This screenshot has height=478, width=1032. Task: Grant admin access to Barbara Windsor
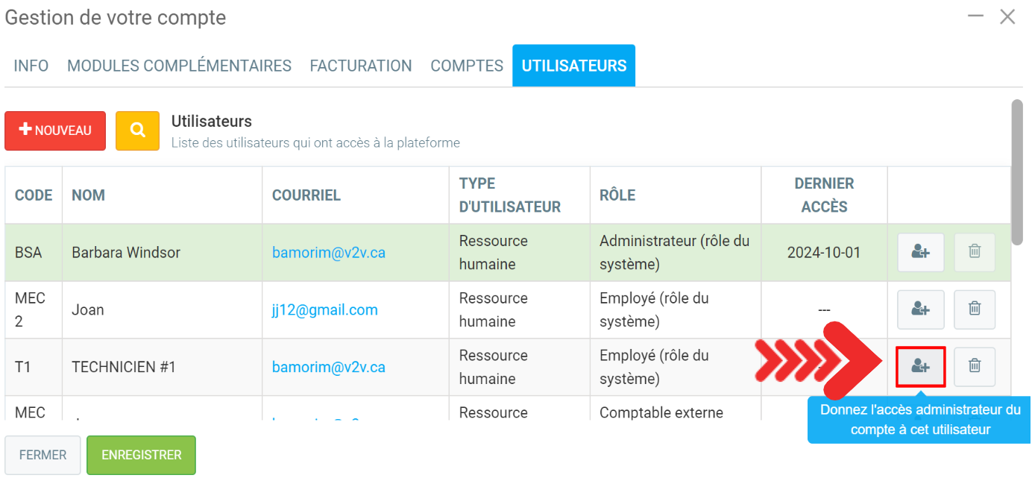(x=920, y=253)
